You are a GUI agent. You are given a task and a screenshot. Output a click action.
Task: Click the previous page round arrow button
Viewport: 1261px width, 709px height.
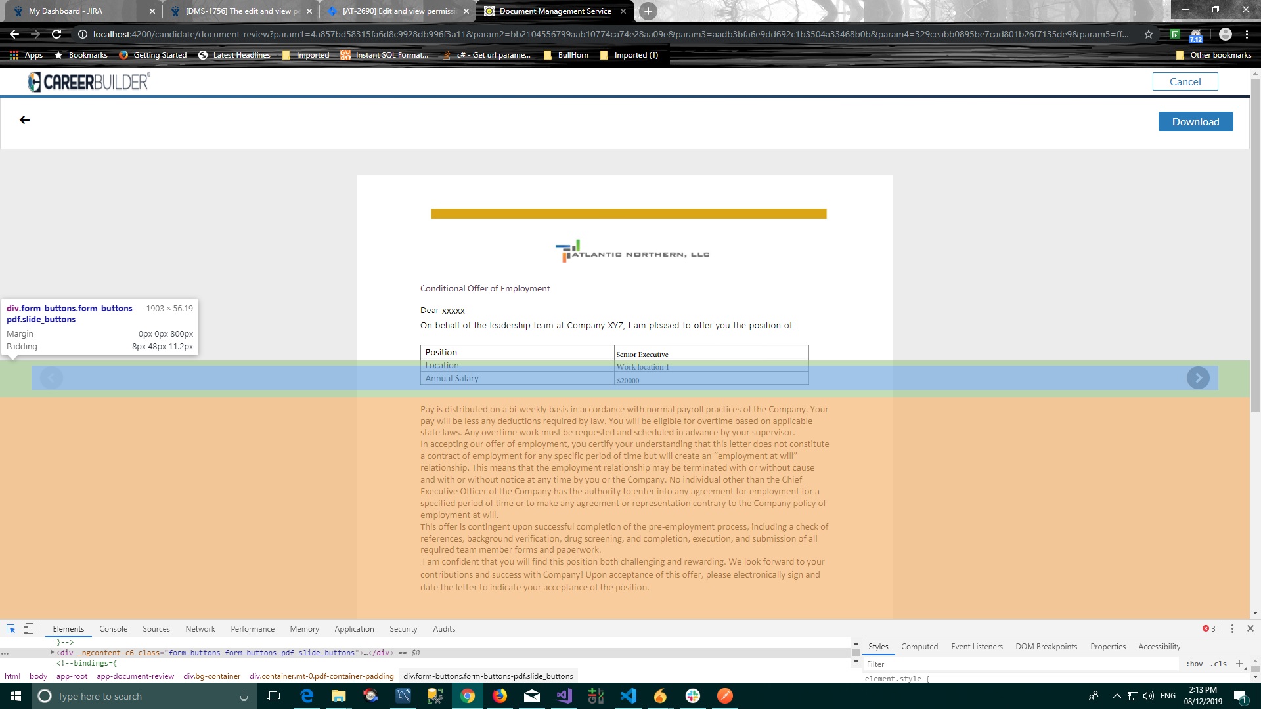click(x=51, y=377)
